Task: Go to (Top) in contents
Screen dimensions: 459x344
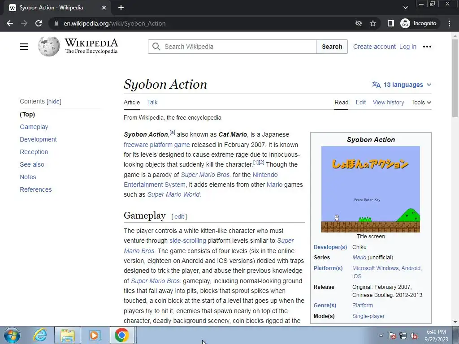Action: click(x=27, y=114)
